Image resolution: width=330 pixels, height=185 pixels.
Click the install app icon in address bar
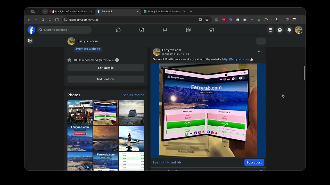(x=201, y=20)
